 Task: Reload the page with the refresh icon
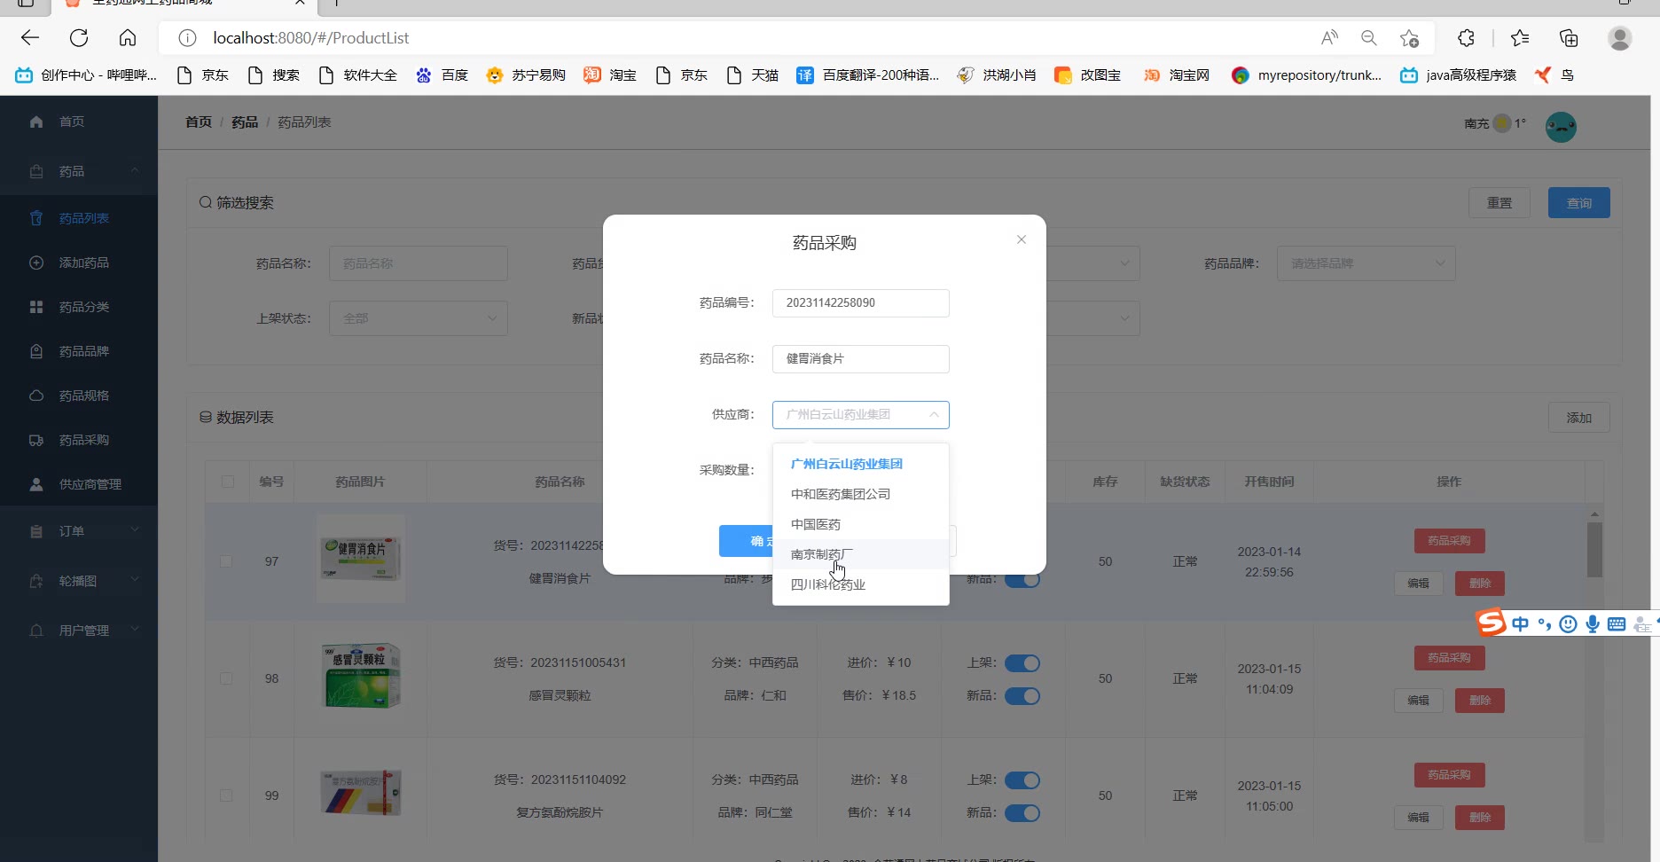coord(79,38)
